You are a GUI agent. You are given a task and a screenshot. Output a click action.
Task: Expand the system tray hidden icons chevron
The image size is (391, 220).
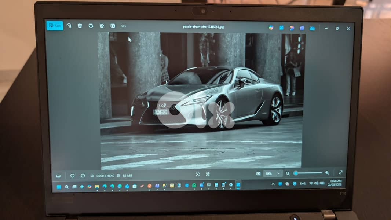point(273,184)
